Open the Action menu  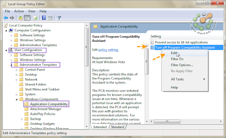(19, 11)
